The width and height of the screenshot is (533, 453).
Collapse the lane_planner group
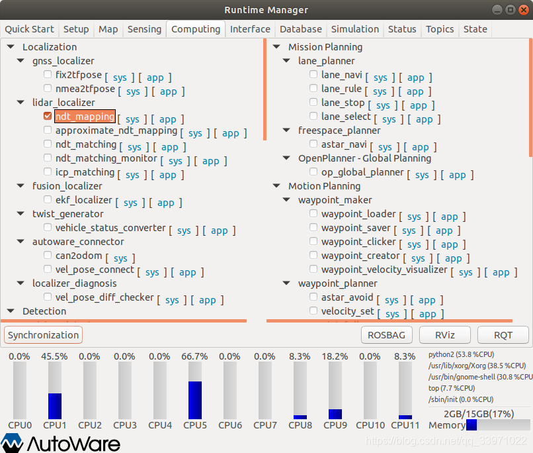[286, 60]
